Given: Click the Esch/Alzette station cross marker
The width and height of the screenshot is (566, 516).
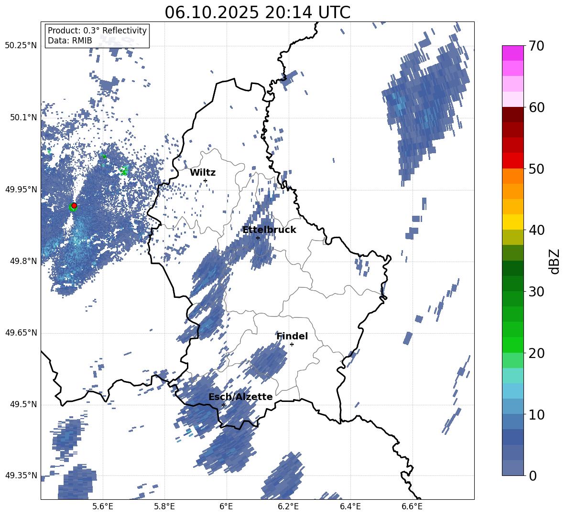Looking at the screenshot, I should coord(223,405).
